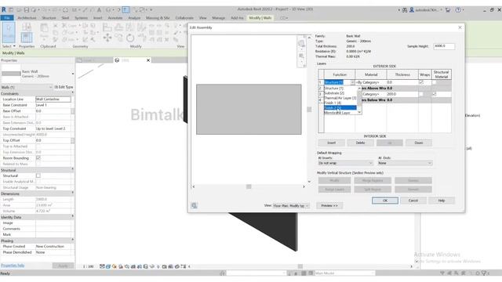The width and height of the screenshot is (502, 282).
Task: Click the Location Line value field
Action: pyautogui.click(x=53, y=99)
